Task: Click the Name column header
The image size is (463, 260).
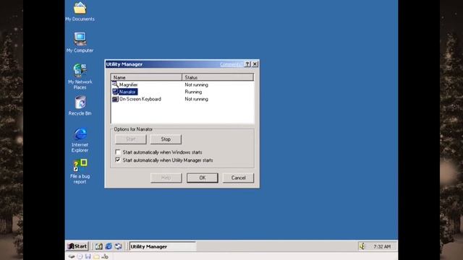Action: pyautogui.click(x=146, y=77)
